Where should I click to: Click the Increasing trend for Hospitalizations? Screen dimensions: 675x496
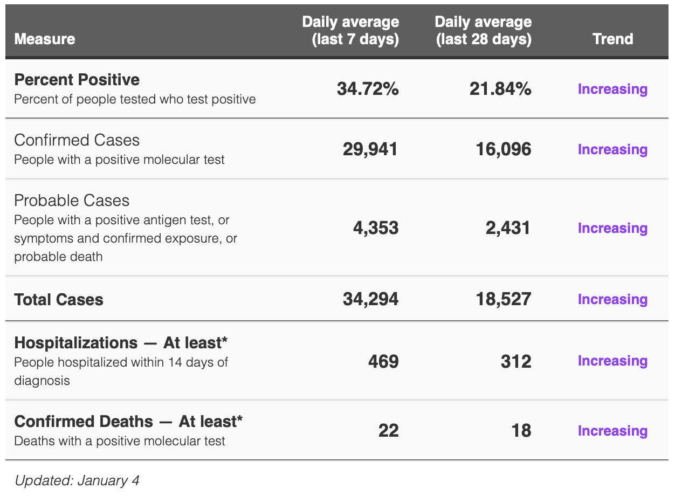612,361
